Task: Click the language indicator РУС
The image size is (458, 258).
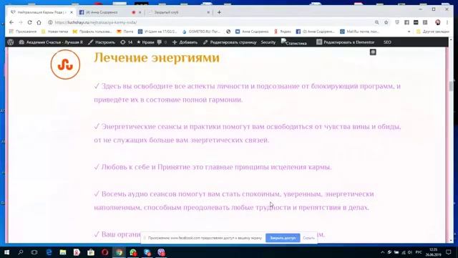Action: click(419, 252)
